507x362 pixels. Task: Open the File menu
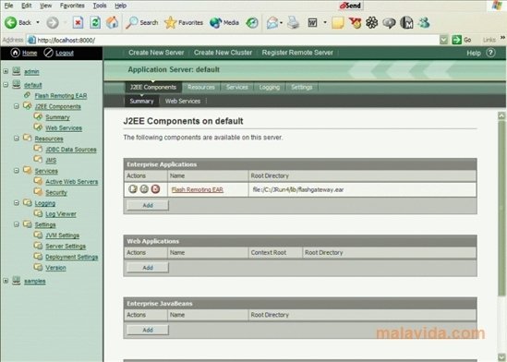click(x=8, y=6)
